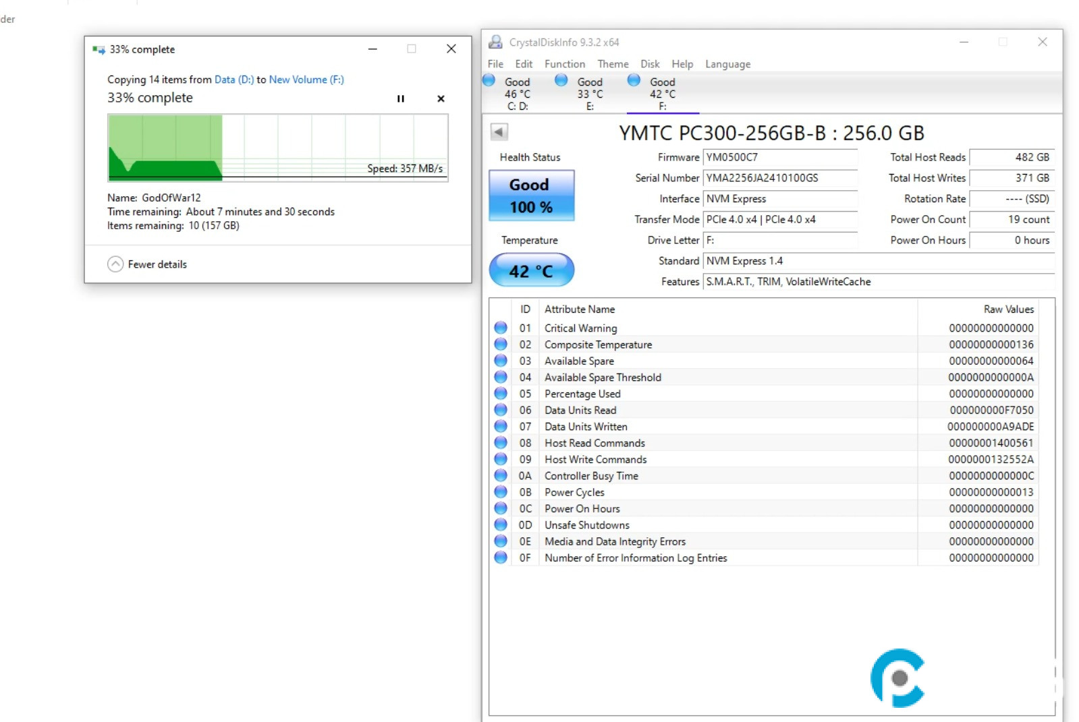Open the Help menu
The image size is (1079, 722).
[x=682, y=64]
